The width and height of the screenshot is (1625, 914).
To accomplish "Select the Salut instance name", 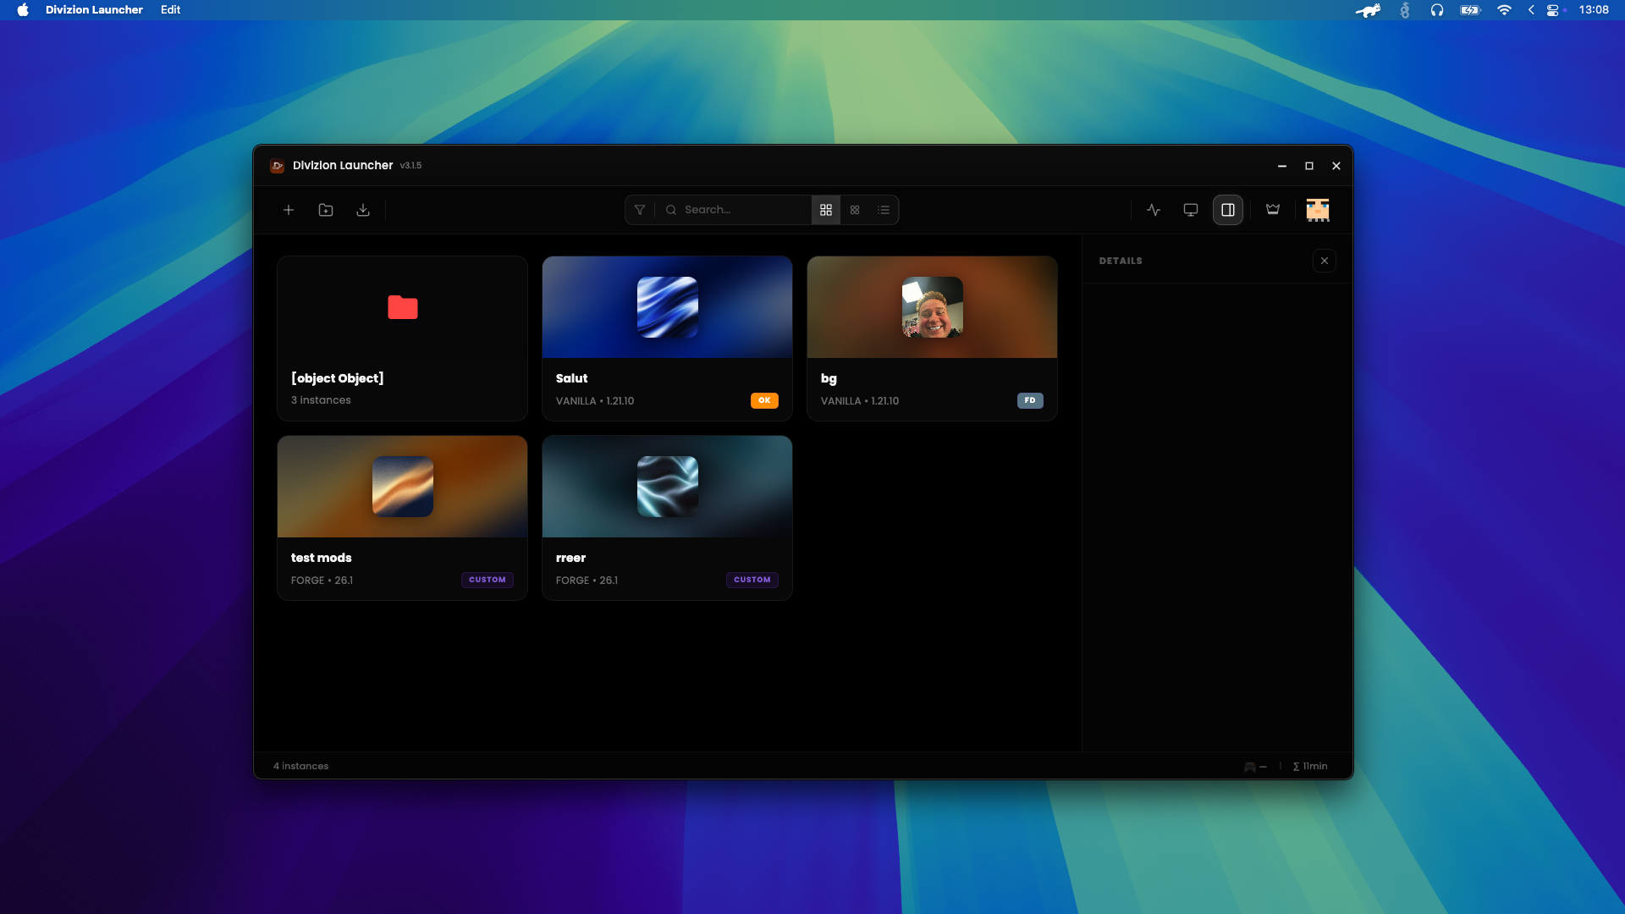I will (x=571, y=378).
